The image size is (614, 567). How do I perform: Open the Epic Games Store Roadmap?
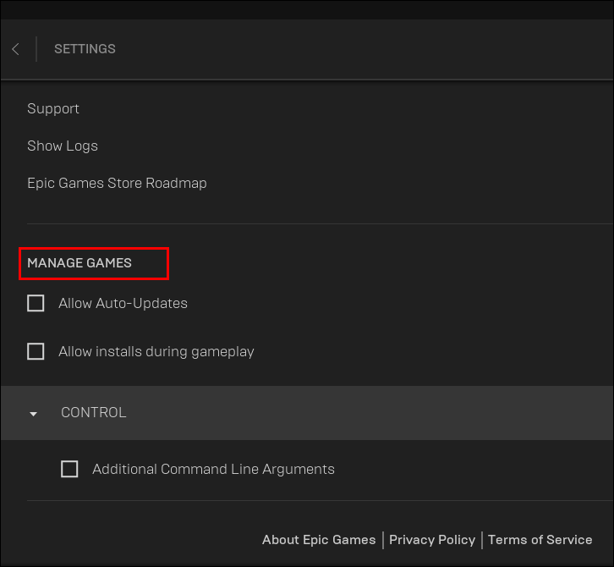pos(117,183)
